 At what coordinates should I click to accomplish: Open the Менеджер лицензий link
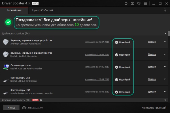tap(154, 108)
